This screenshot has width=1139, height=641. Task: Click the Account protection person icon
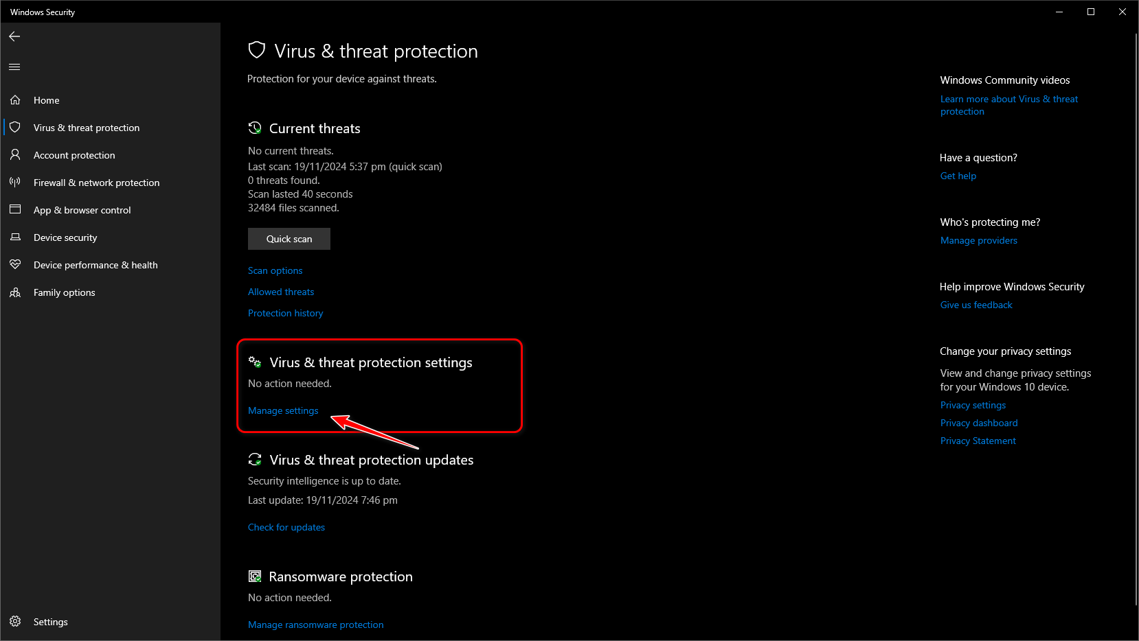(x=15, y=155)
